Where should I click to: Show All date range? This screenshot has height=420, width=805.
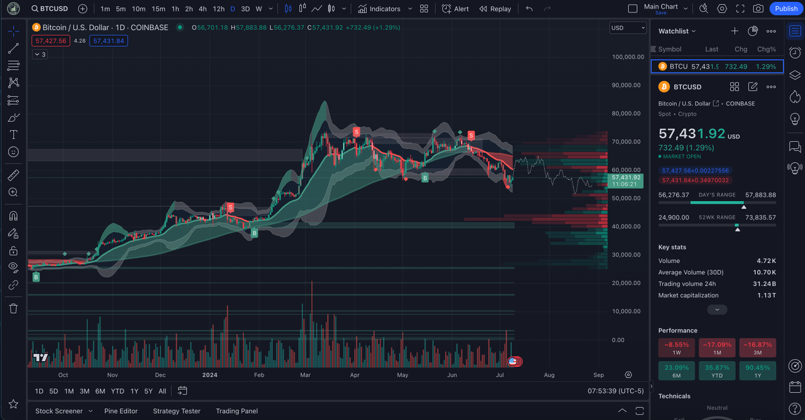[162, 391]
